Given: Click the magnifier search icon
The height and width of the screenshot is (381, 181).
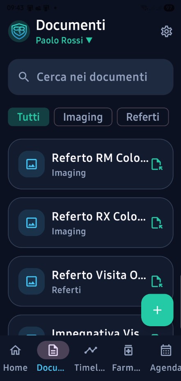Looking at the screenshot, I should click(x=24, y=77).
